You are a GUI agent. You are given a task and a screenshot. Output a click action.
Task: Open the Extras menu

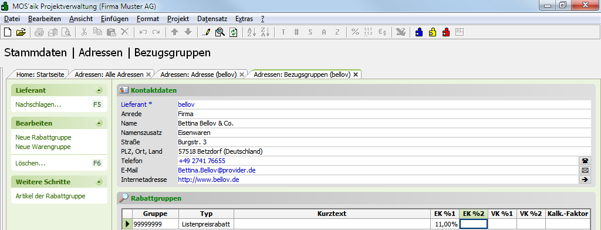pyautogui.click(x=244, y=19)
